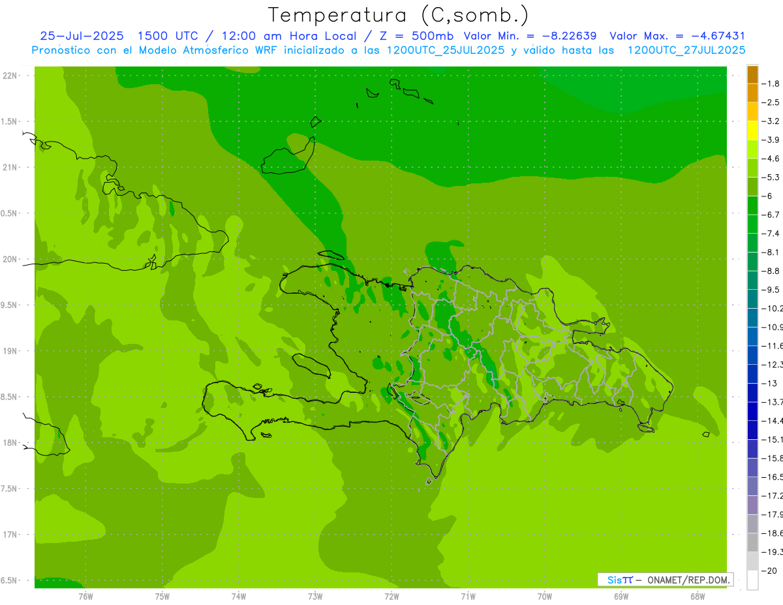Click the 'ONAMET/REP.DOM.' credit label
Image resolution: width=783 pixels, height=605 pixels.
(x=688, y=580)
